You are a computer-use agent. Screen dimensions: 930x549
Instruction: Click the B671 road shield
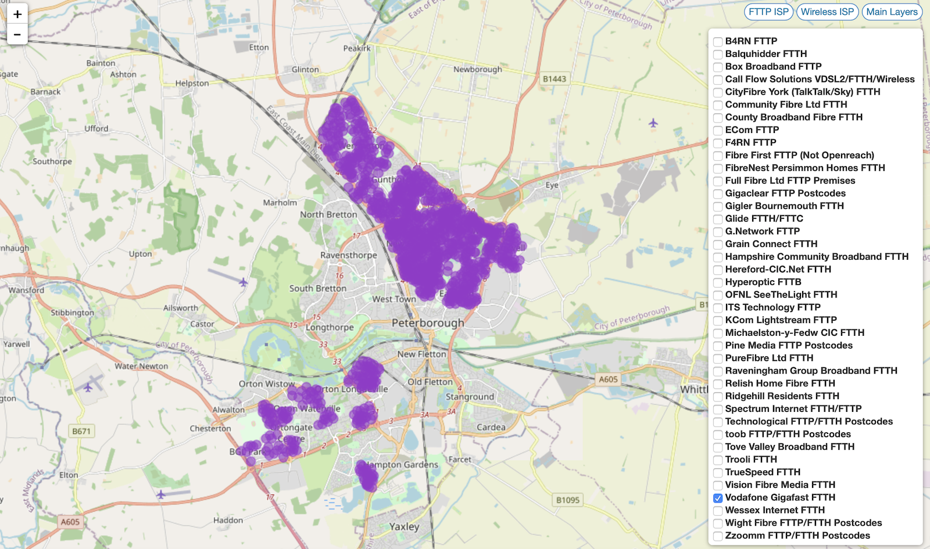point(81,431)
